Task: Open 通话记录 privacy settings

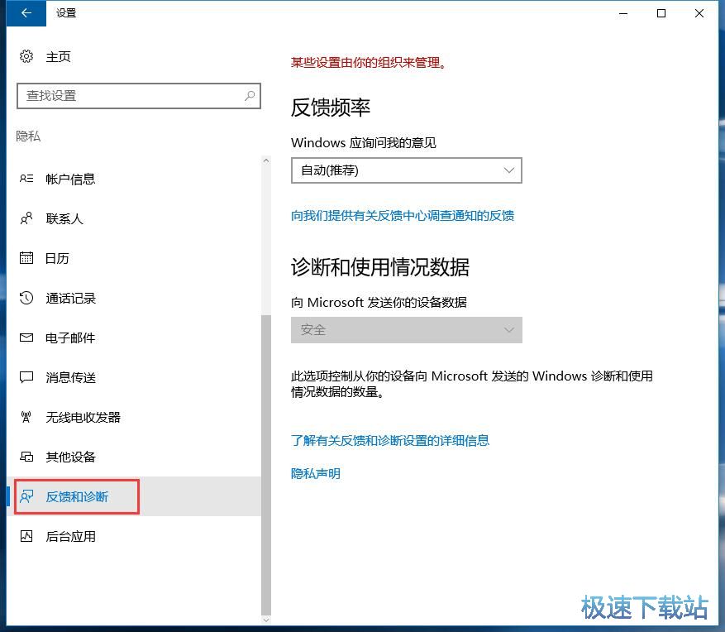Action: point(134,298)
